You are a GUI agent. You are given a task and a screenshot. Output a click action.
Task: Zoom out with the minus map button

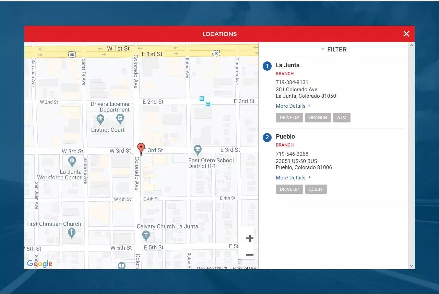pyautogui.click(x=250, y=255)
